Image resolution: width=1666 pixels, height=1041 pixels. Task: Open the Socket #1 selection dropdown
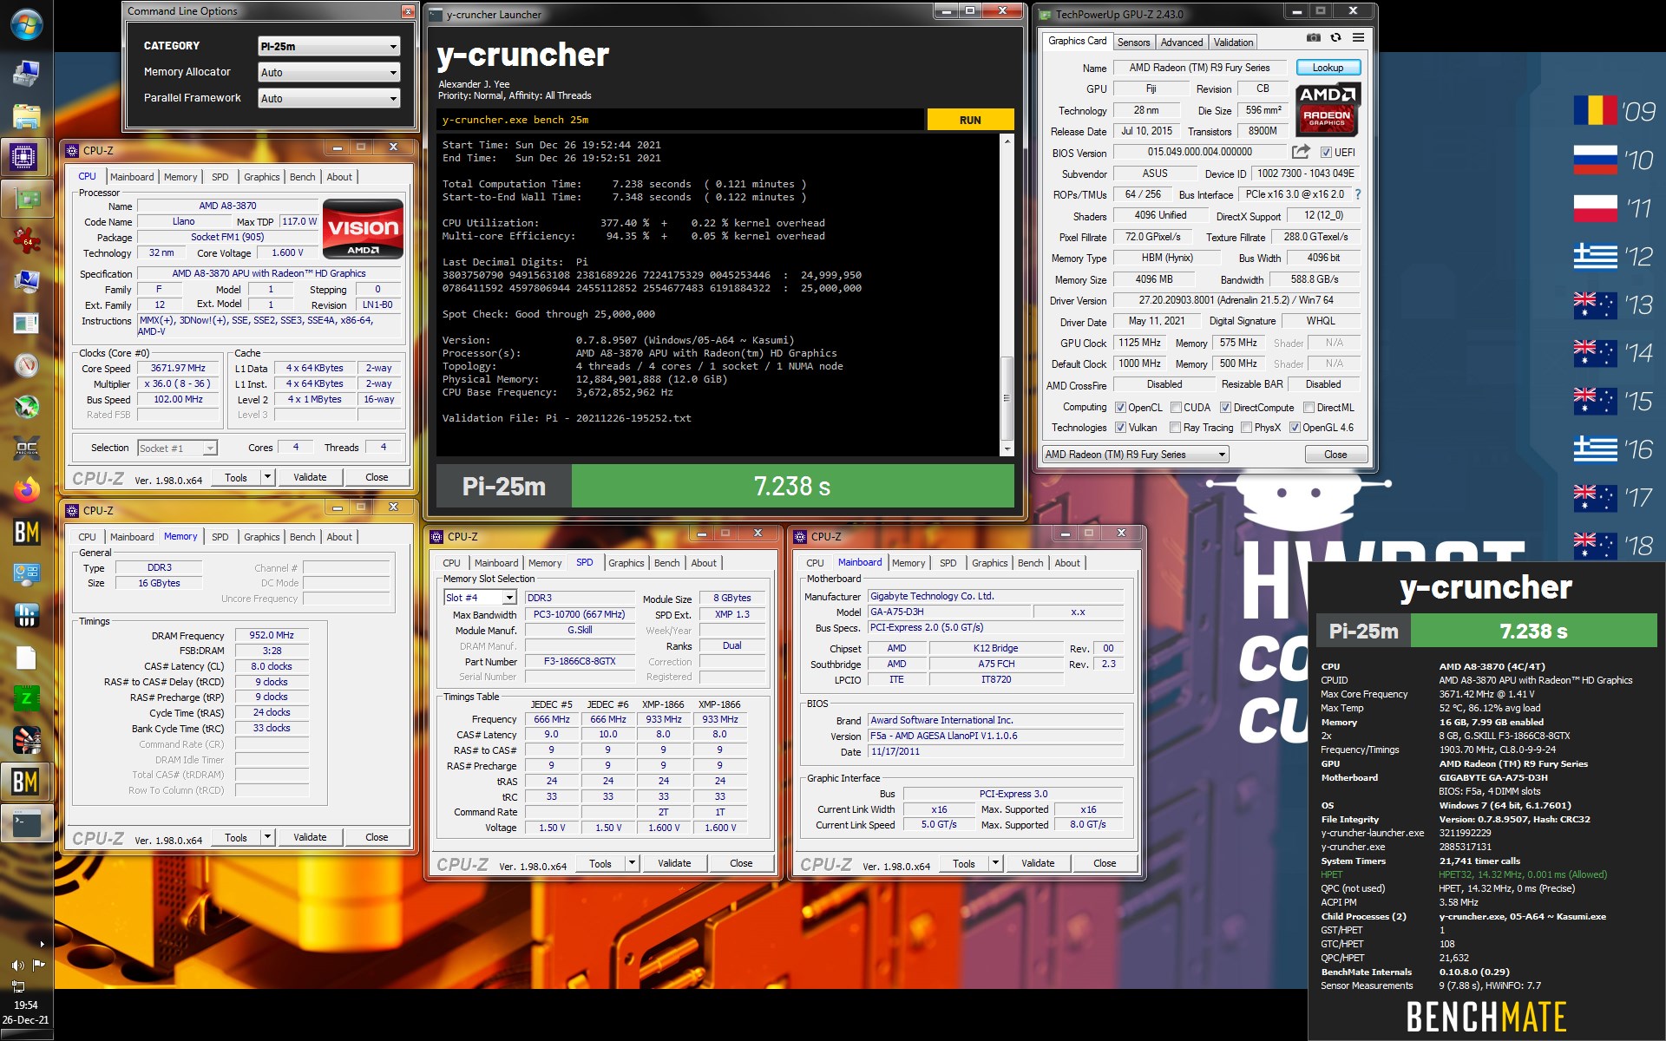(x=177, y=448)
